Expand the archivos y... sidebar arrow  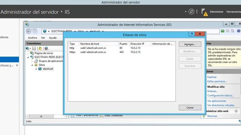(x=17, y=65)
